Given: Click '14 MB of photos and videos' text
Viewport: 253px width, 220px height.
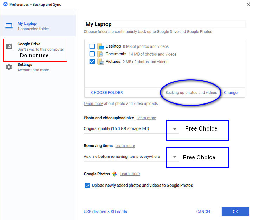Looking at the screenshot, I should click(x=153, y=54).
